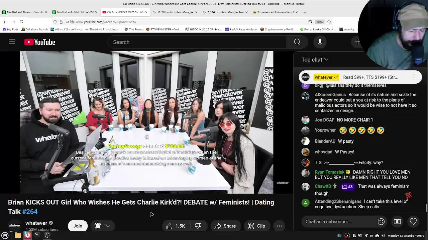Join the whatever channel membership
The height and width of the screenshot is (240, 428).
[x=78, y=226]
